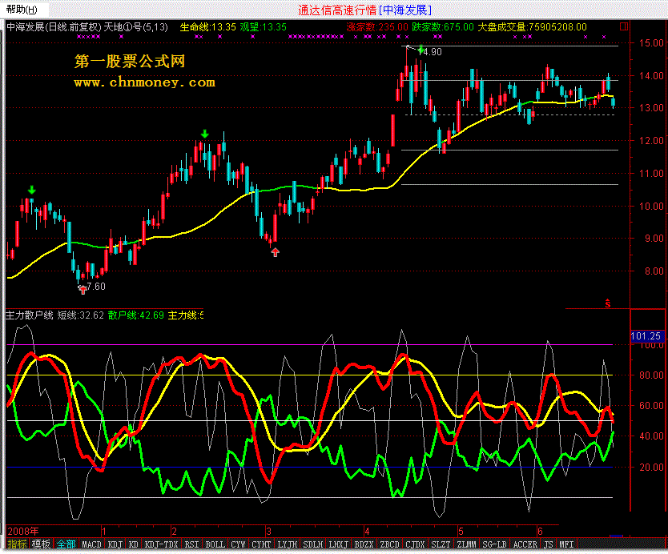Image resolution: width=668 pixels, height=554 pixels.
Task: Switch to the BOLL indicator tab
Action: (215, 544)
